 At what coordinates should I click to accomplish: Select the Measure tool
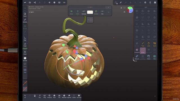click(x=137, y=57)
